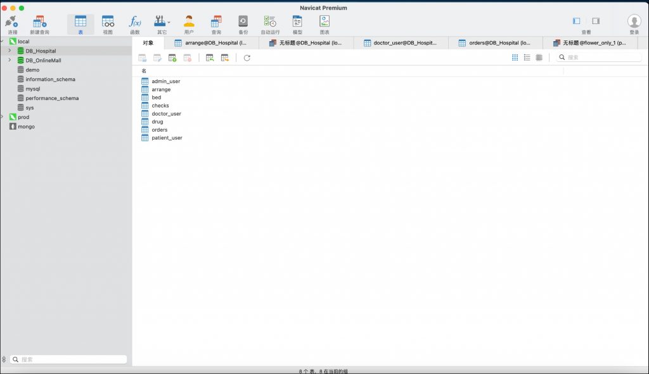This screenshot has height=374, width=649.
Task: Click the Login (登录) avatar button
Action: tap(634, 23)
